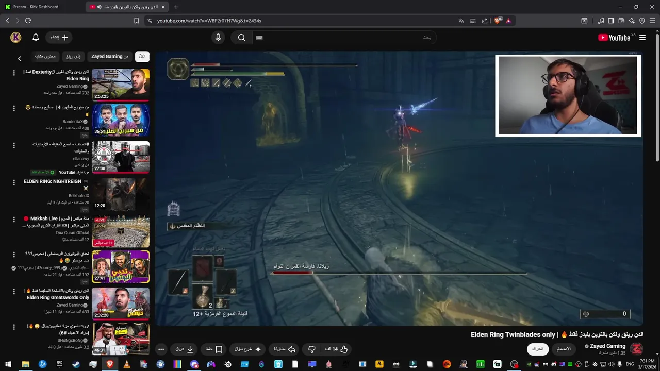Open Leo AI sparkle icon
Viewport: 660px width, 371px height.
[x=632, y=21]
